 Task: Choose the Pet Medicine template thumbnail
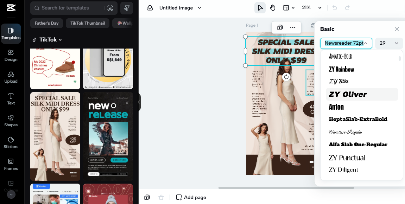pyautogui.click(x=55, y=194)
